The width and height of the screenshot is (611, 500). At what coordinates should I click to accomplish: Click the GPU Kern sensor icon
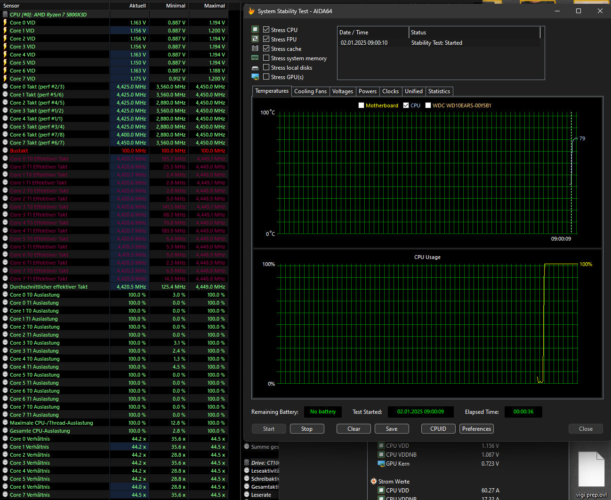(x=381, y=464)
